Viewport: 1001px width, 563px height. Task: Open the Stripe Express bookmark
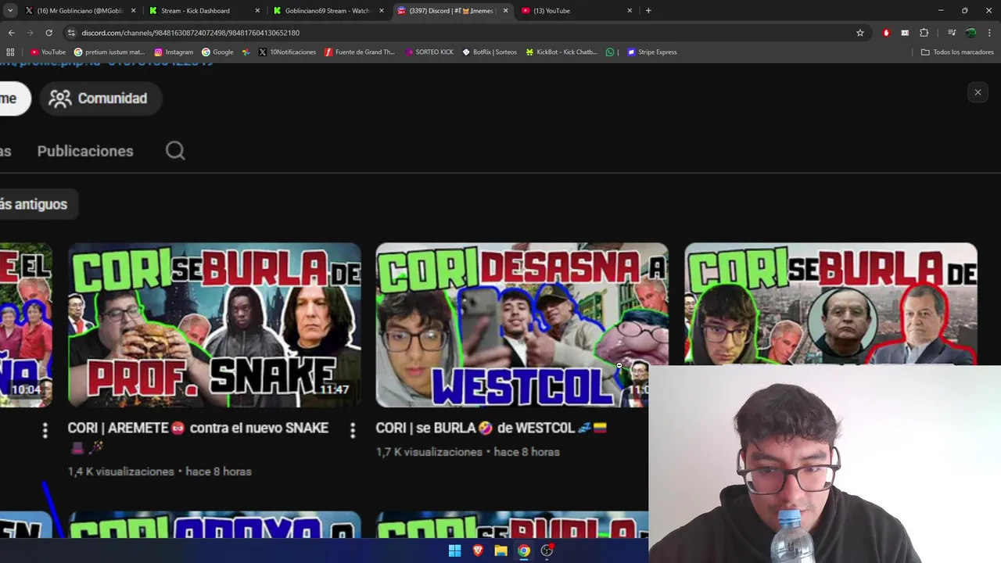[x=651, y=52]
